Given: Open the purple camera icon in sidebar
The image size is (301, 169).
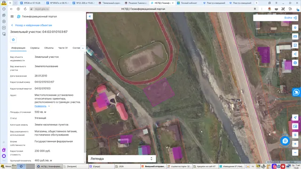Looking at the screenshot, I should [x=4, y=150].
